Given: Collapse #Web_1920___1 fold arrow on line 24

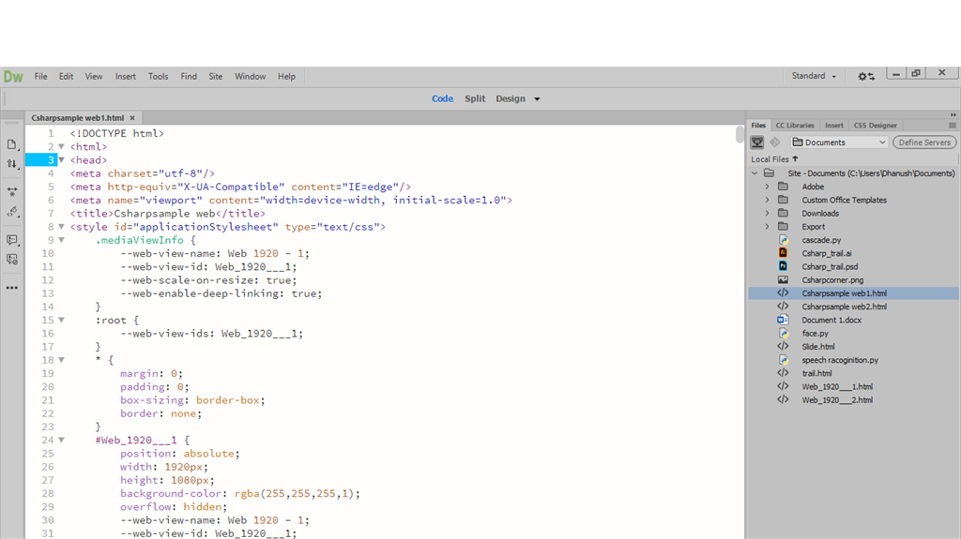Looking at the screenshot, I should click(61, 440).
